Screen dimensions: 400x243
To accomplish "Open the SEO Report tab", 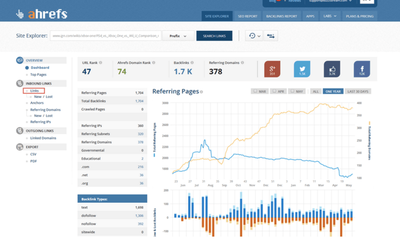I will 248,16.
